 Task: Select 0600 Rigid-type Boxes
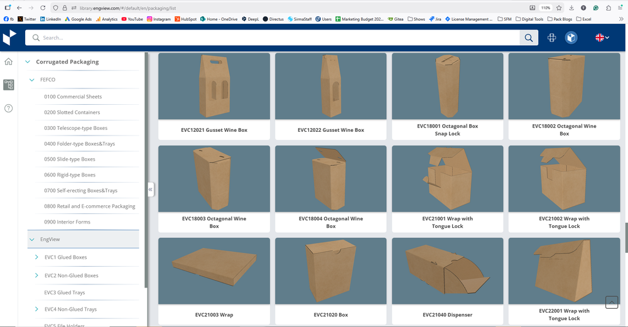tap(70, 175)
